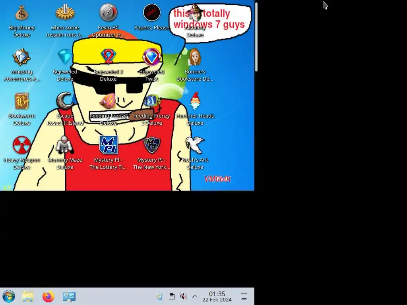This screenshot has width=407, height=305.
Task: Click the notes tray icon beside clipboard
Action: pos(159,296)
